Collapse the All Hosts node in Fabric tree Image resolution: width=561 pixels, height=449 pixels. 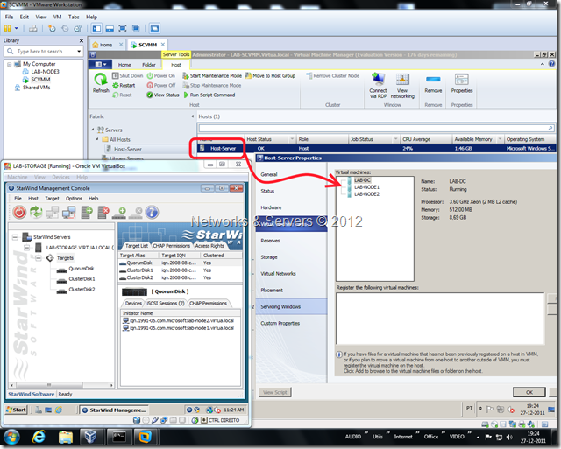click(x=97, y=139)
